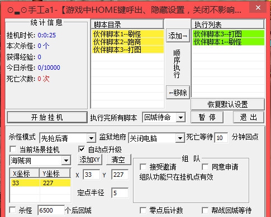Image resolution: width=271 pixels, height=217 pixels.
Task: Open the 海贼洞 scene dropdown
Action: coord(66,160)
